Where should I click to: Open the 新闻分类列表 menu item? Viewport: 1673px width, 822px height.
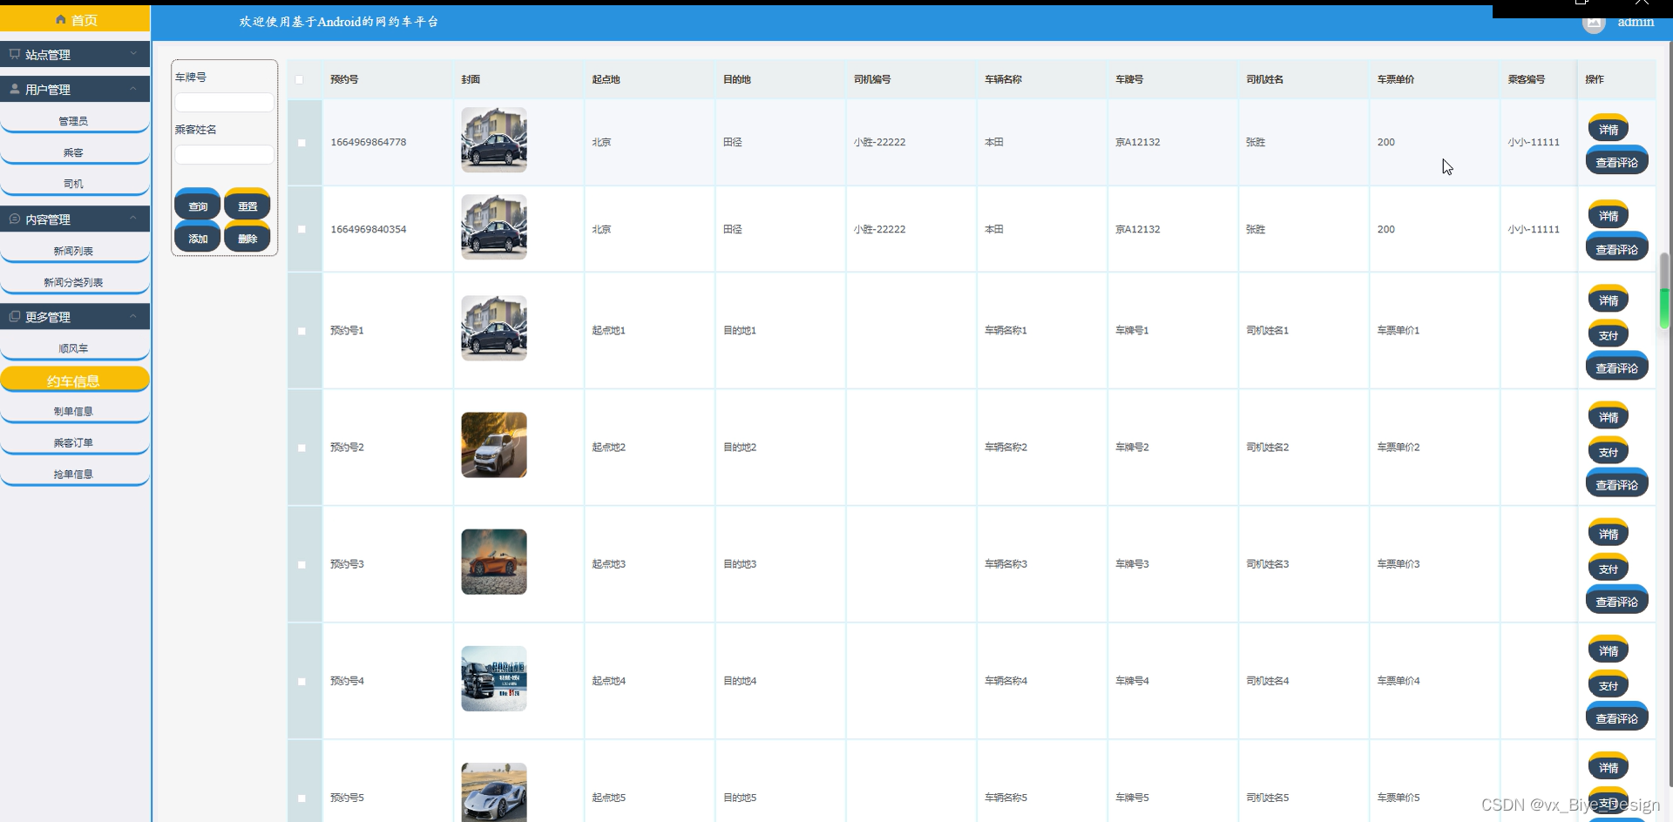[74, 282]
